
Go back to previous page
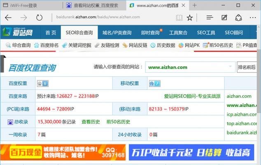click(8, 17)
